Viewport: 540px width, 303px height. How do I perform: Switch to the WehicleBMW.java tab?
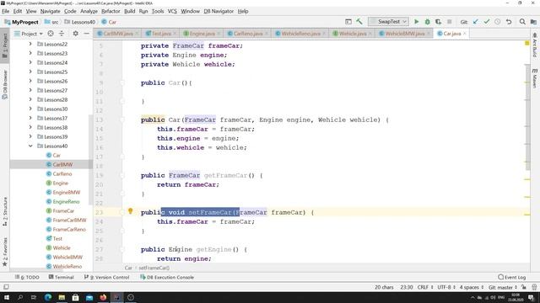[x=405, y=34]
